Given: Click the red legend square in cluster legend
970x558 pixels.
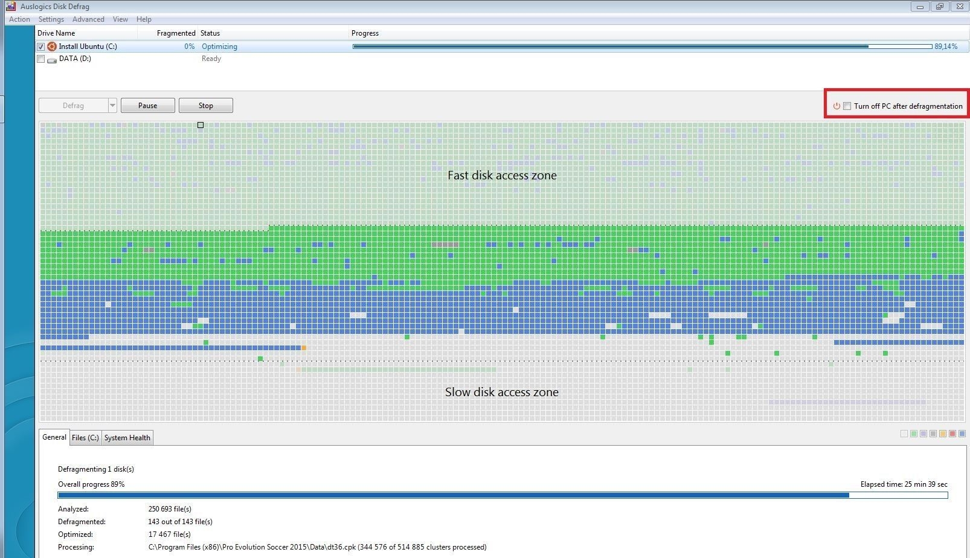Looking at the screenshot, I should pyautogui.click(x=952, y=434).
